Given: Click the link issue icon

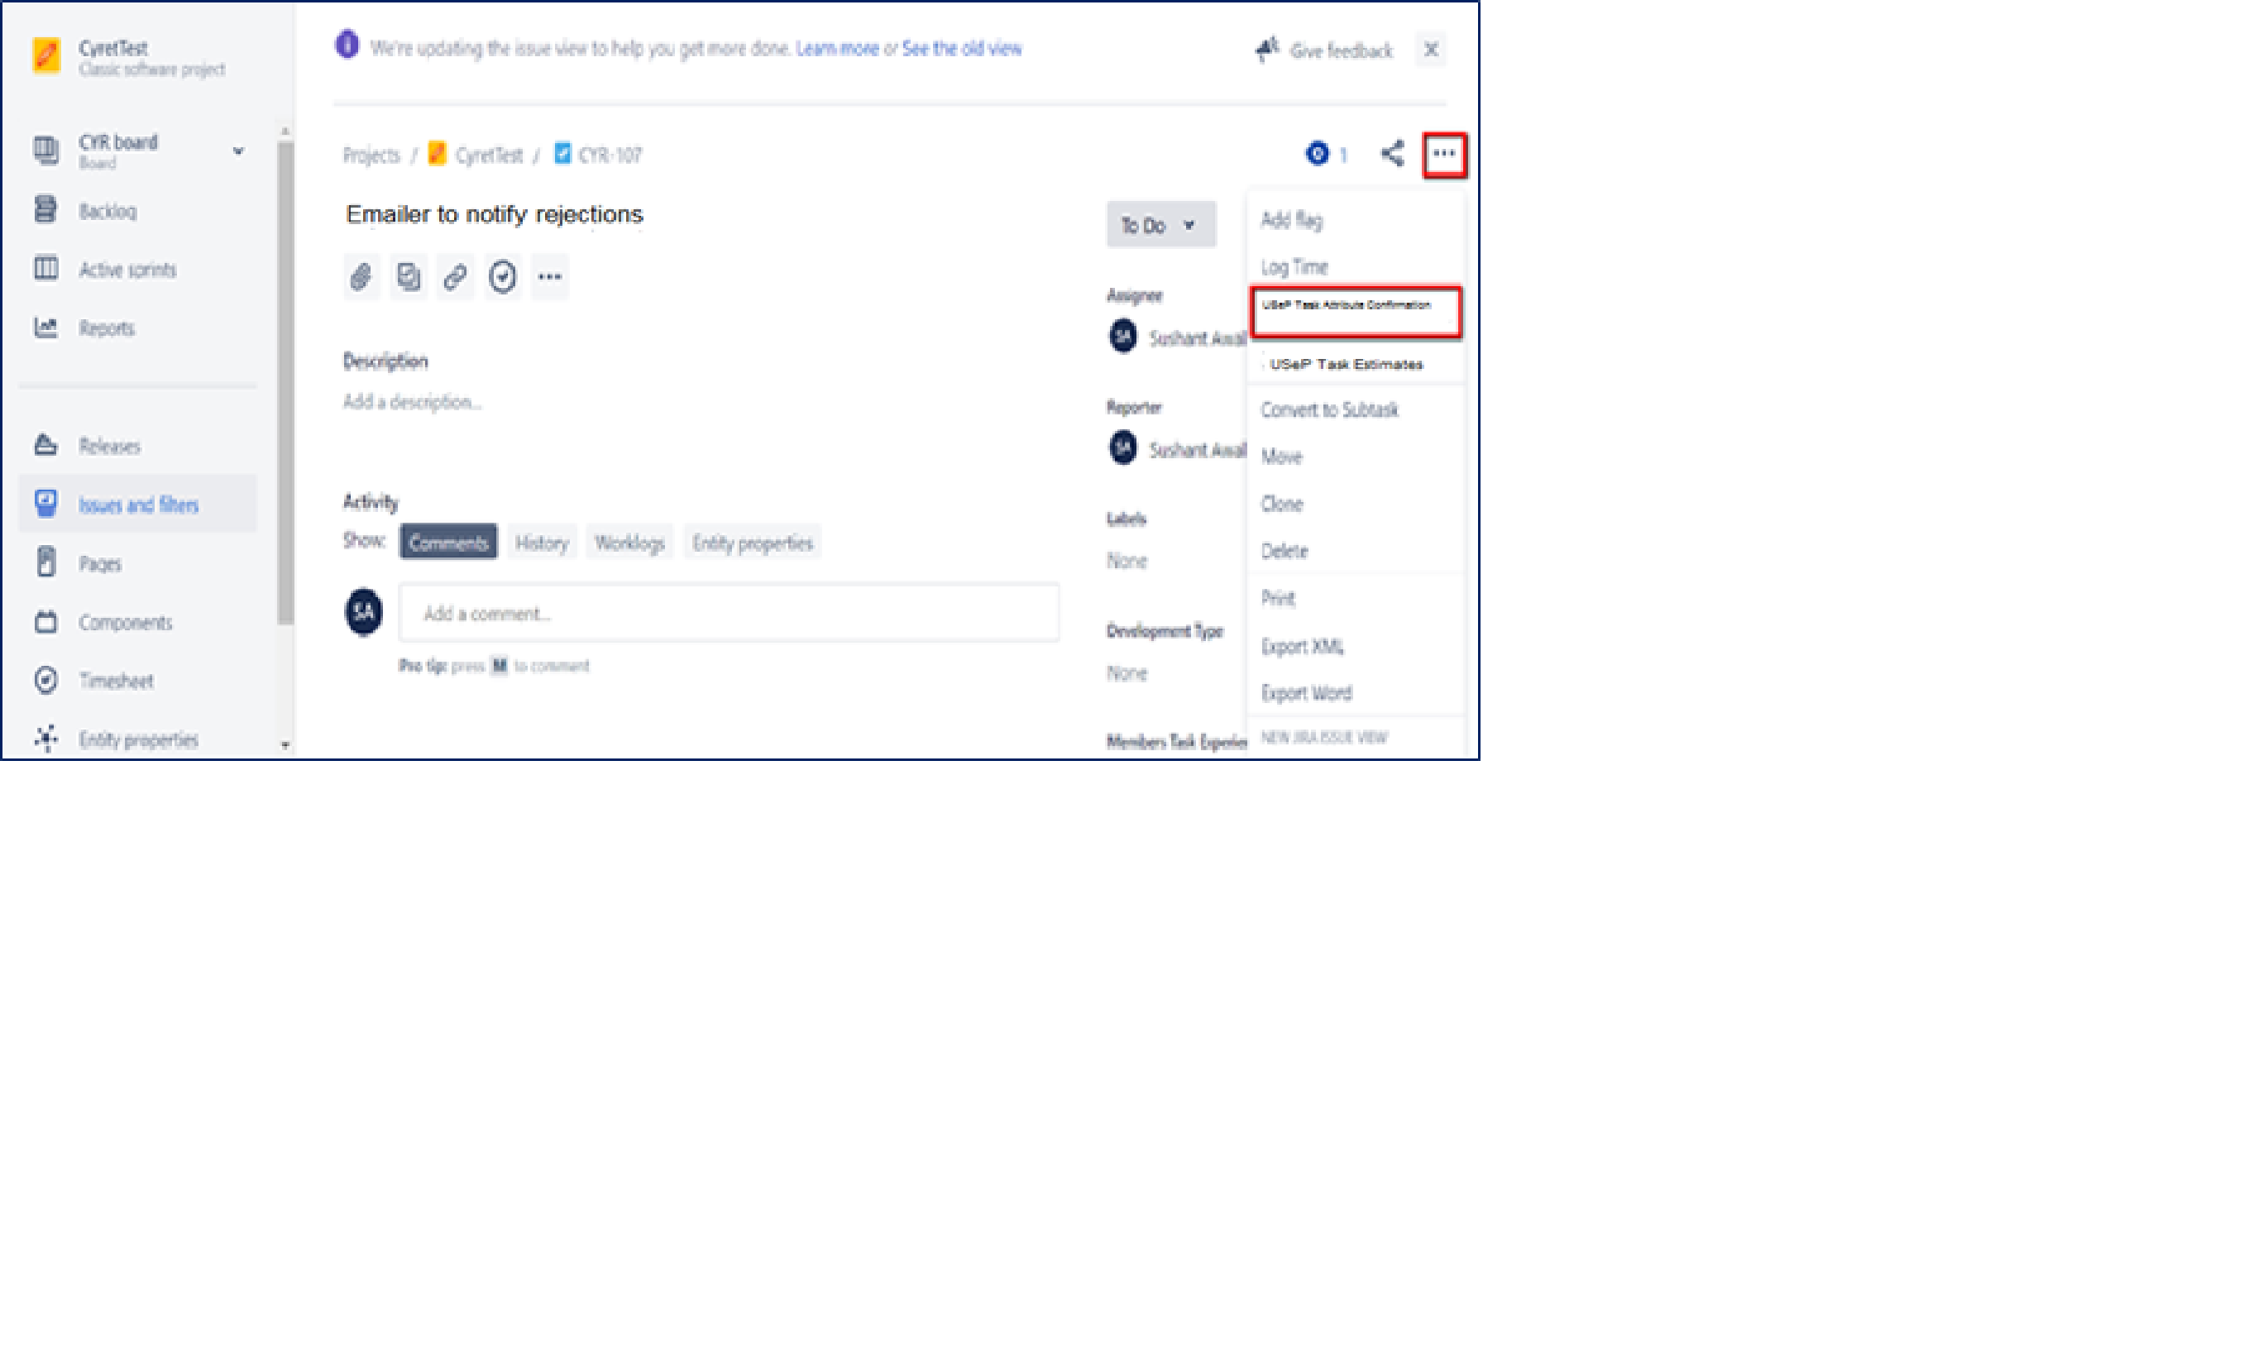Looking at the screenshot, I should (x=455, y=276).
